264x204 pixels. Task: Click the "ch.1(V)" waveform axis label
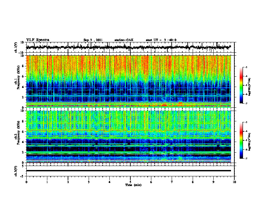(16, 47)
